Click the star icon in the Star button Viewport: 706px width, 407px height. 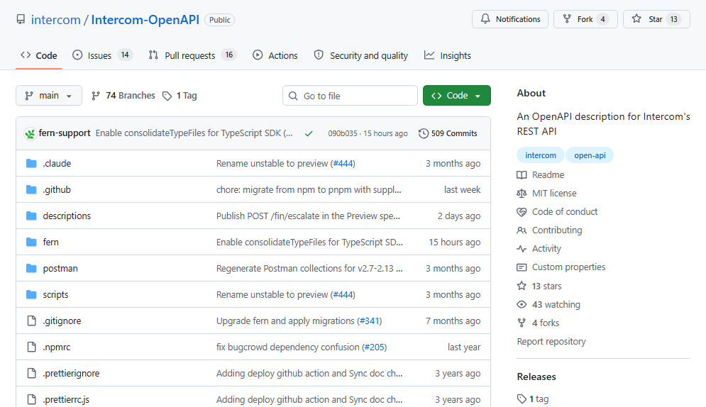tap(636, 19)
